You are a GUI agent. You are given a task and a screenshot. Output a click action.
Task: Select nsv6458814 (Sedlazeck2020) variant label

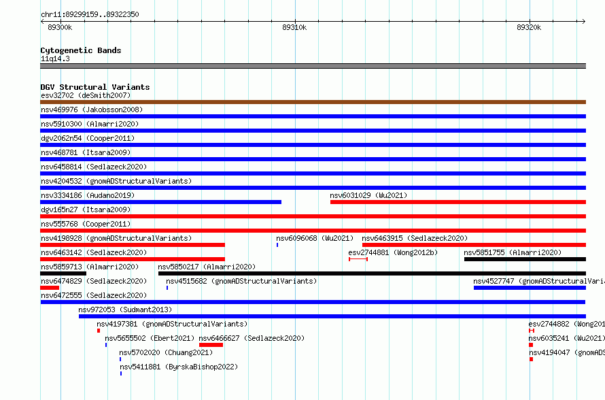(x=94, y=167)
